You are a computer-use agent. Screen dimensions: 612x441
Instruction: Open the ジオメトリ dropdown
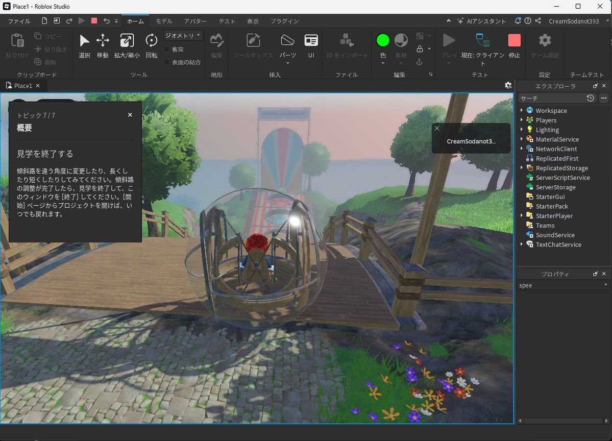coord(183,36)
